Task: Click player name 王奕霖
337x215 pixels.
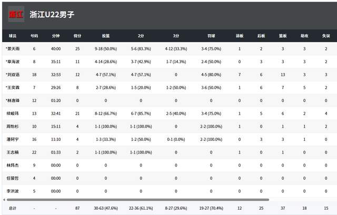Action: (13, 87)
